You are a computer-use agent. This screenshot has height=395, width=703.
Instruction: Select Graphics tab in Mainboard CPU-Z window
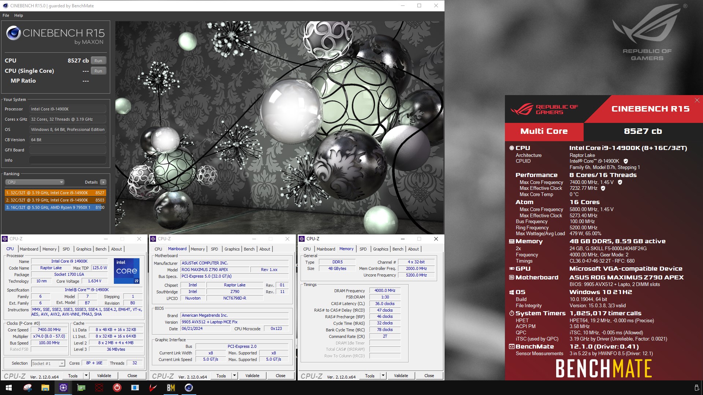(232, 249)
